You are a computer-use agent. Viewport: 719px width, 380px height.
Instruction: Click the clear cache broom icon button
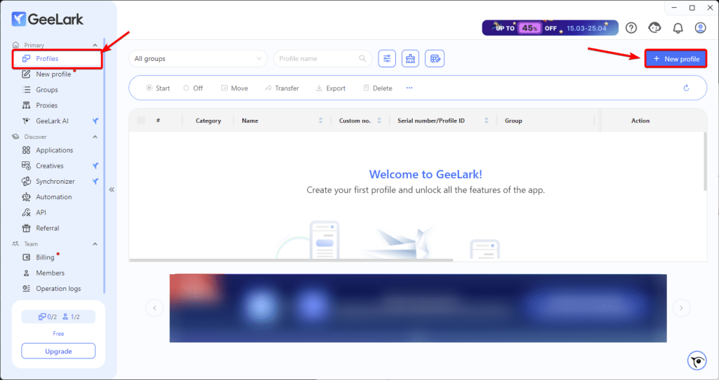click(410, 59)
